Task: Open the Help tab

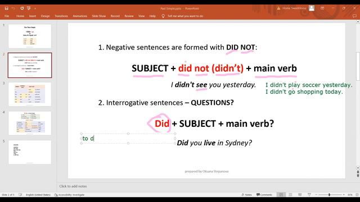Action: point(152,16)
